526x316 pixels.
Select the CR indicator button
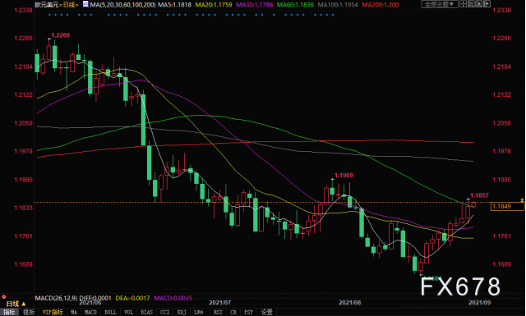click(233, 313)
